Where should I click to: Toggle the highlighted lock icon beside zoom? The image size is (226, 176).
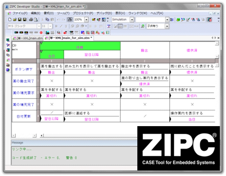coord(70,20)
